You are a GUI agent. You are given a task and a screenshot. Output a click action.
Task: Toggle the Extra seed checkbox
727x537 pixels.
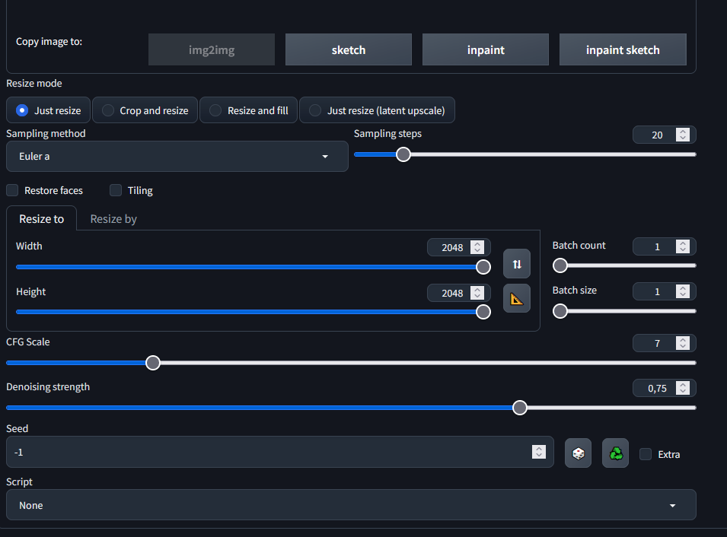(646, 454)
